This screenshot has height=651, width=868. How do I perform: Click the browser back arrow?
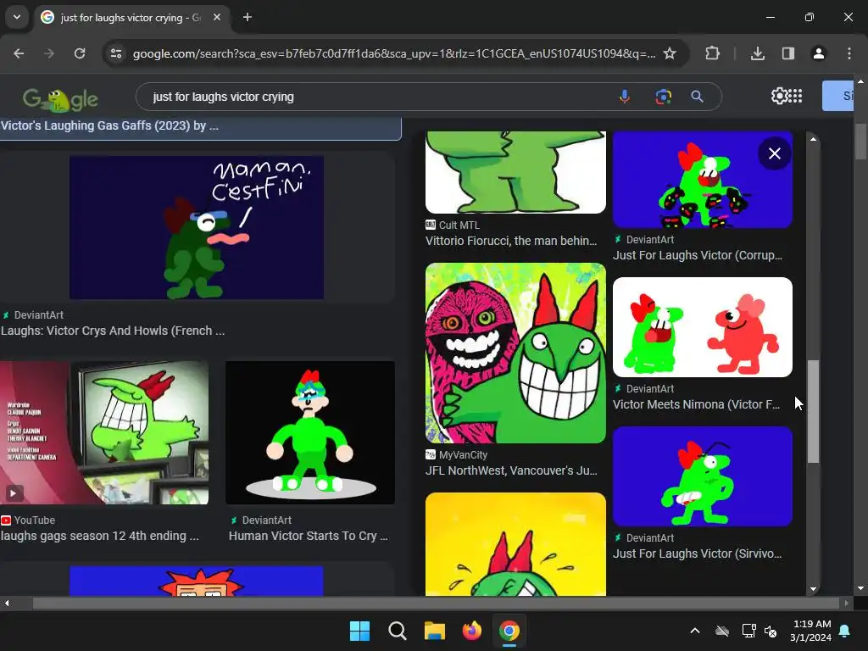(19, 53)
